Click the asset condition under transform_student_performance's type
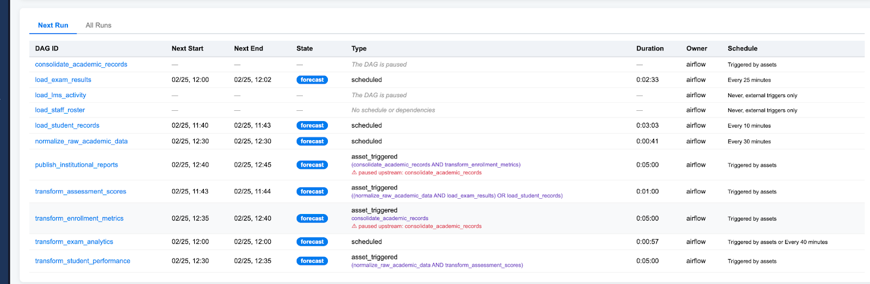870x284 pixels. coord(437,266)
